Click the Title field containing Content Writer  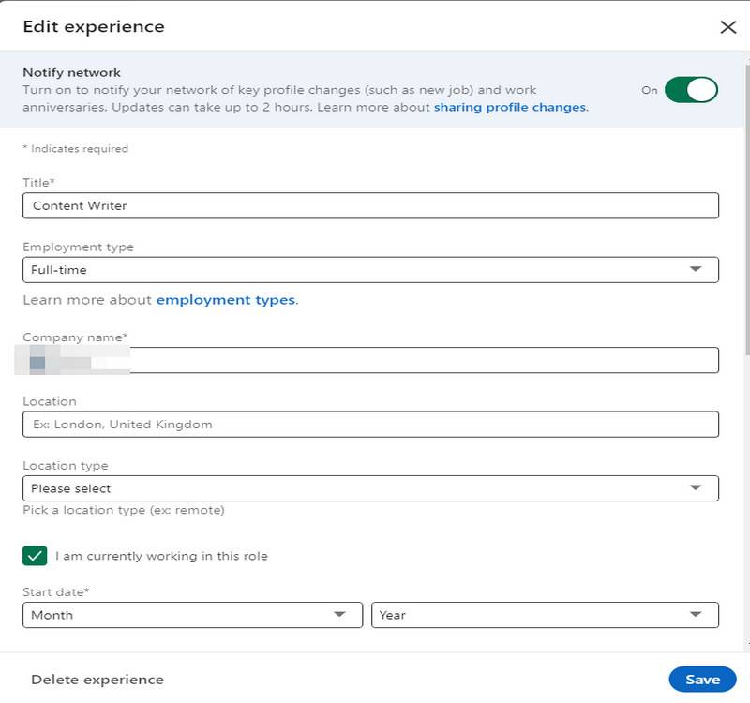(370, 205)
